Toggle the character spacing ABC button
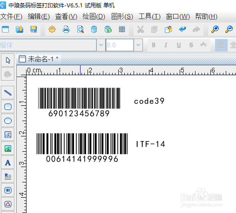Viewport: 236px width, 213px height. tap(203, 45)
